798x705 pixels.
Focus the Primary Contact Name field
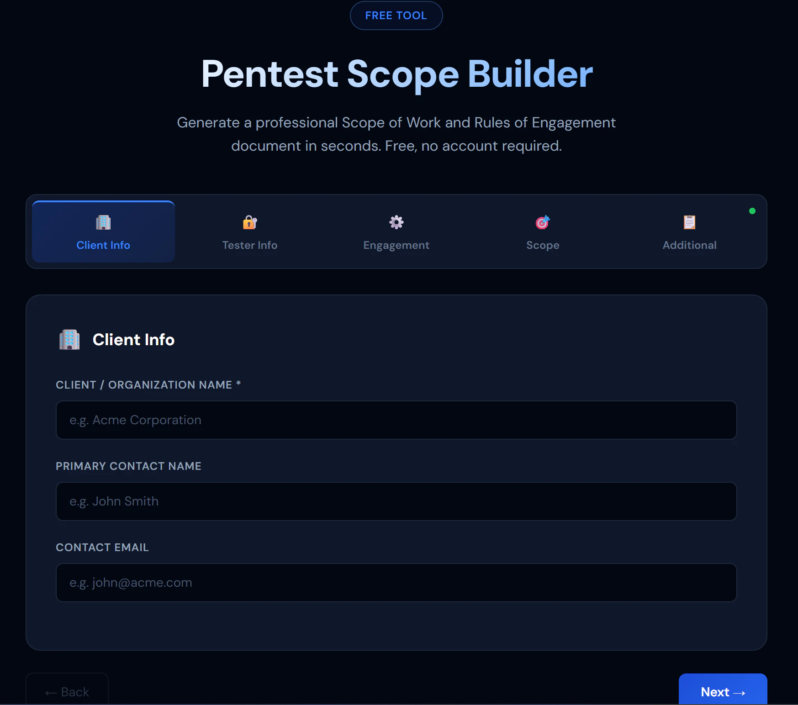(396, 501)
